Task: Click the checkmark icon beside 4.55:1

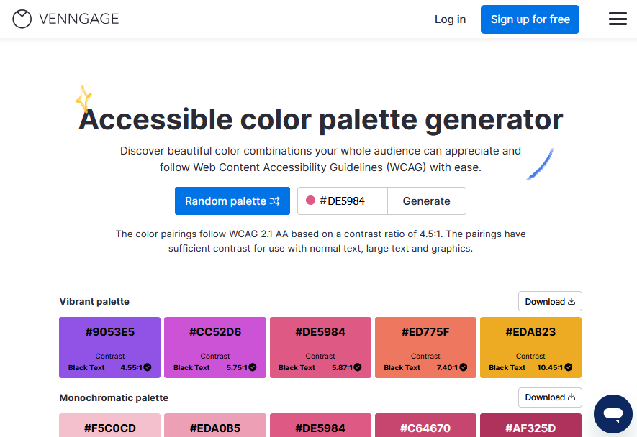Action: click(x=148, y=367)
